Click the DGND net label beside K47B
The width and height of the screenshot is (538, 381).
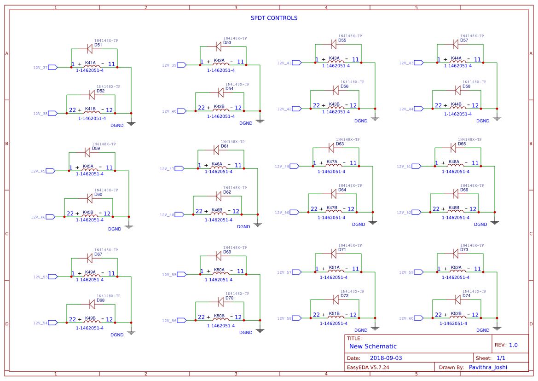(x=358, y=225)
